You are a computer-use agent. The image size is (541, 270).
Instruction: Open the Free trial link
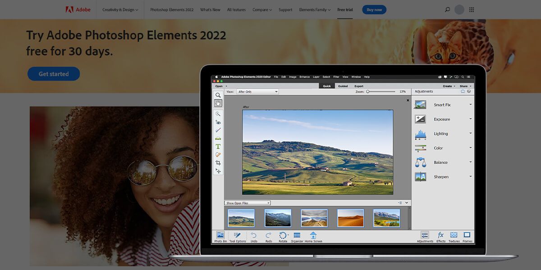pos(345,9)
